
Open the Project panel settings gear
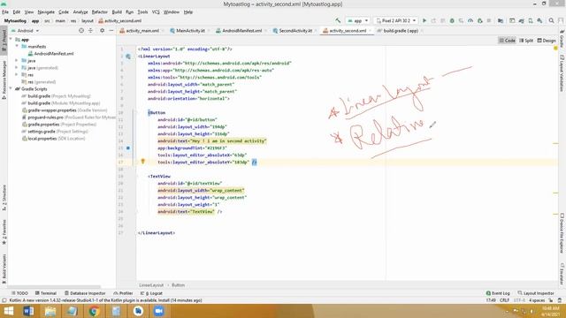(x=103, y=31)
